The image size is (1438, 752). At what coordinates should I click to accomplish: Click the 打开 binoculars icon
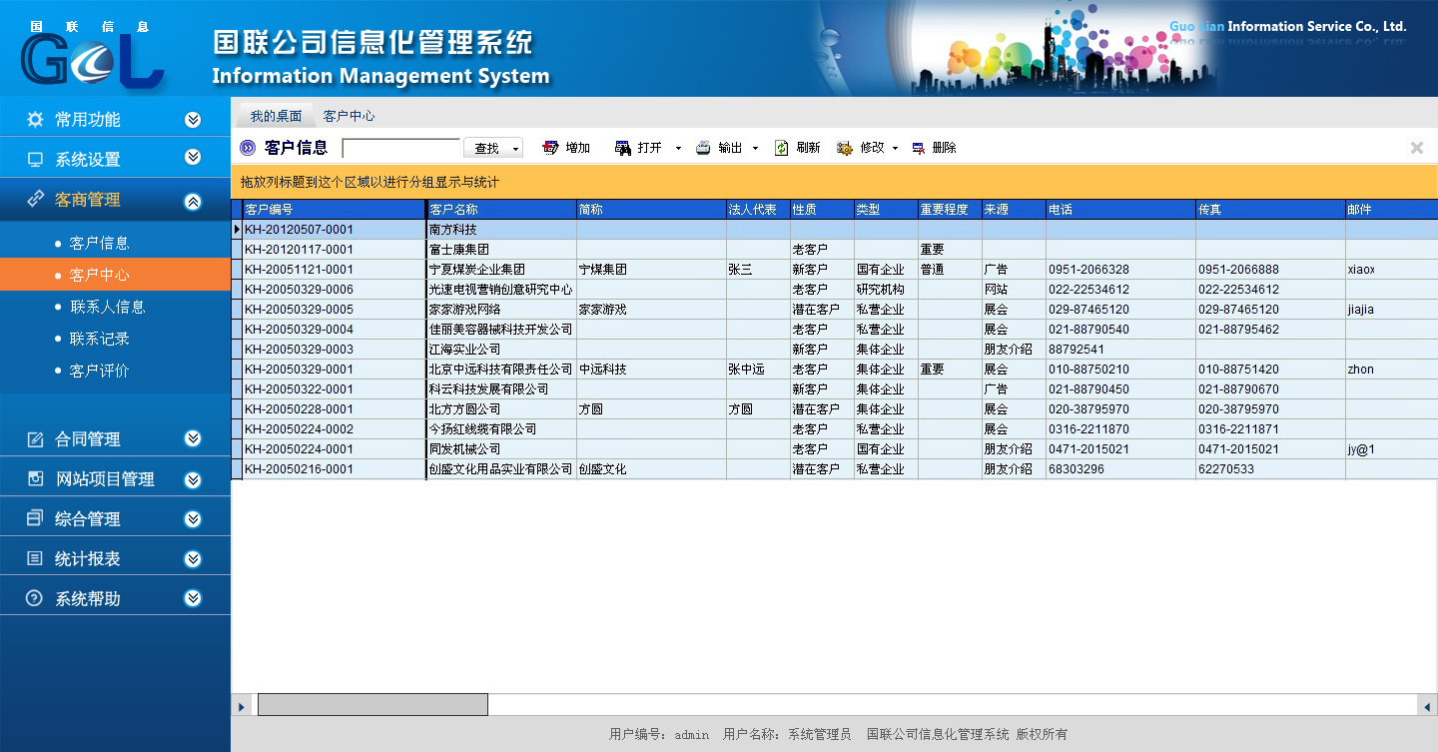[x=623, y=148]
